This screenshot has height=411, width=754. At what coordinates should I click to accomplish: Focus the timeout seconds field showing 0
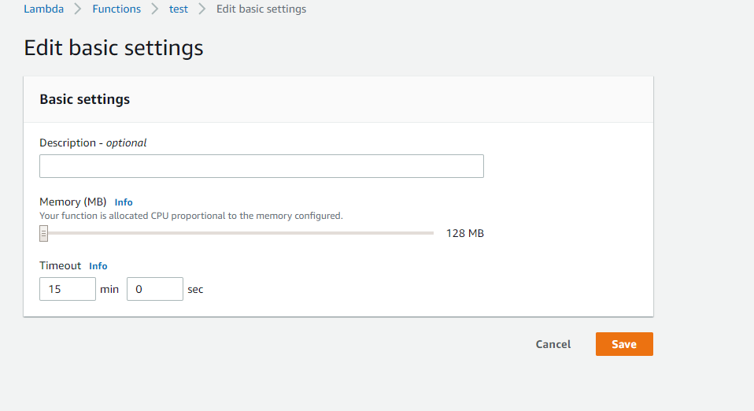point(155,289)
